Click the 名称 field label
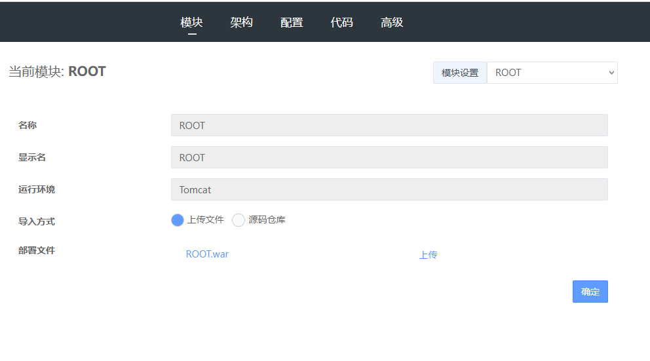 click(x=28, y=125)
